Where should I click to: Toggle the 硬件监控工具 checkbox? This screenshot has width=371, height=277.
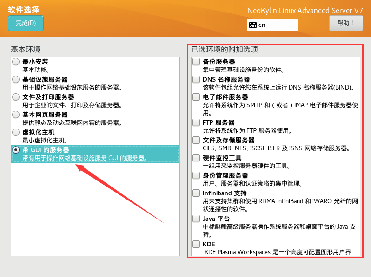[x=197, y=158]
